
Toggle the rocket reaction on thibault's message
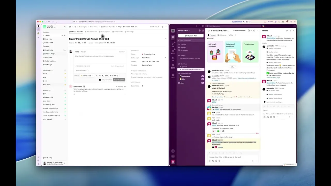pos(214,131)
